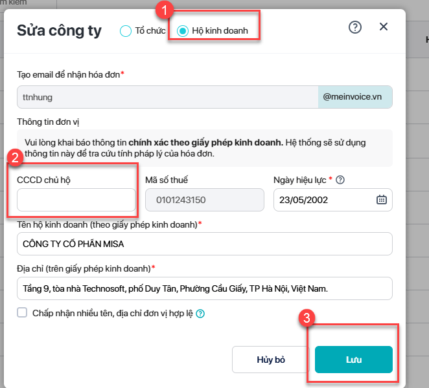Screen dimensions: 429x388
Task: Close the Sửa công ty dialog
Action: [x=383, y=27]
